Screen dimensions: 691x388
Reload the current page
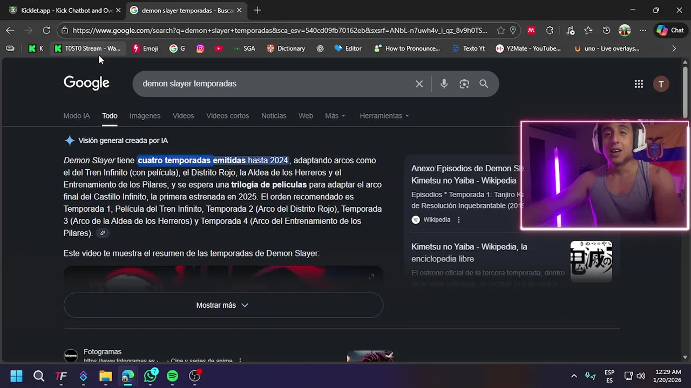[46, 30]
